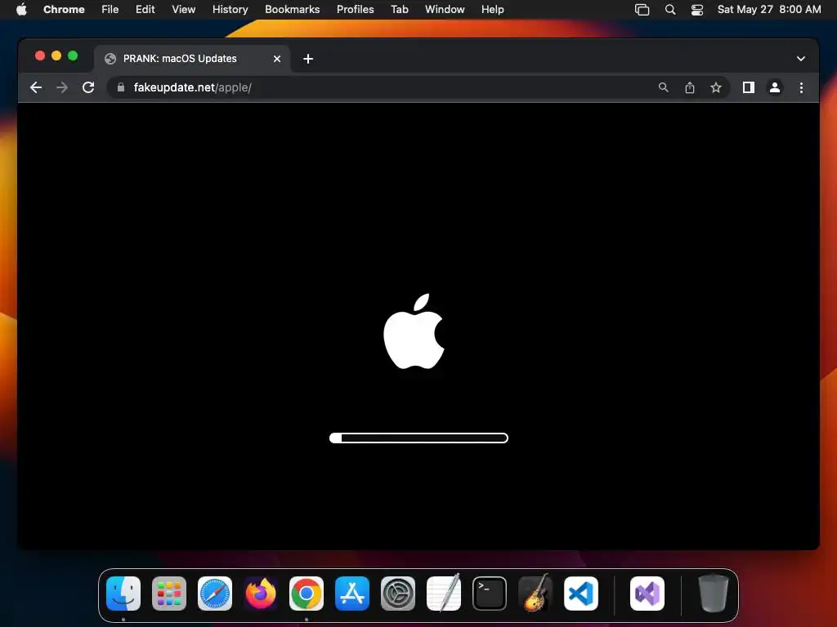837x627 pixels.
Task: Click the Chrome icon in Dock
Action: tap(307, 594)
